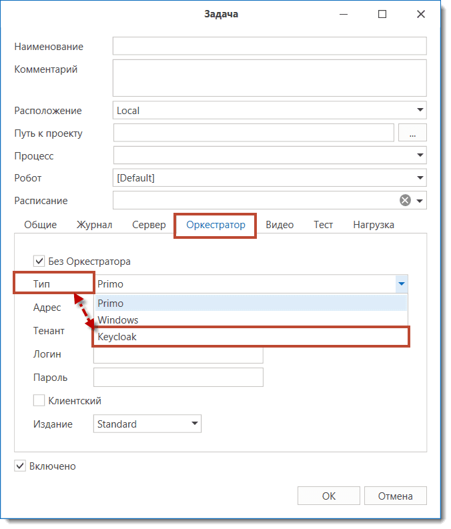Clear the Расписание field with X icon
The image size is (451, 529).
click(x=405, y=200)
